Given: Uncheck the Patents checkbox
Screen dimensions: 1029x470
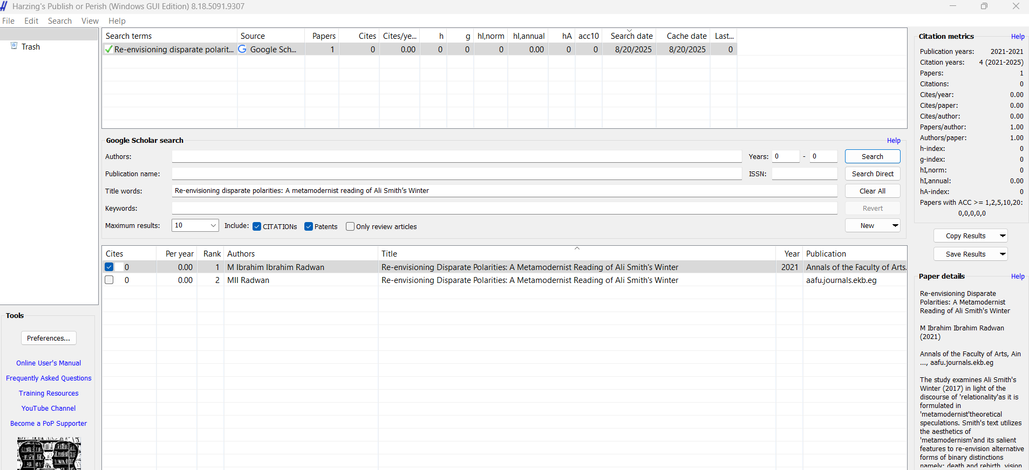Looking at the screenshot, I should (x=309, y=226).
